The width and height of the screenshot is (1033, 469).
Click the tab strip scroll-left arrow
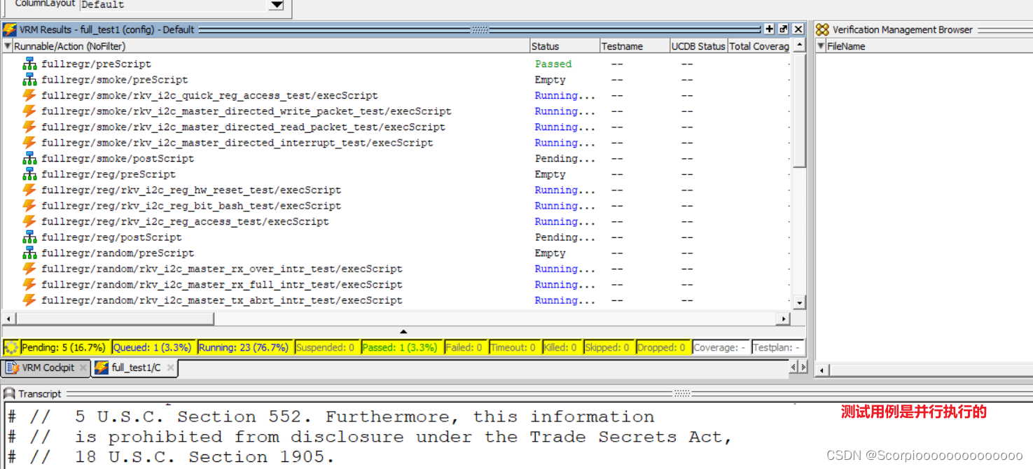[x=794, y=367]
